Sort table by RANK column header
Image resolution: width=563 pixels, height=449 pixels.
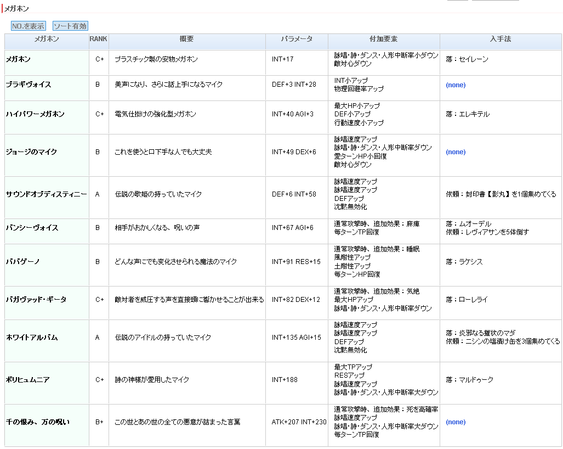(99, 40)
